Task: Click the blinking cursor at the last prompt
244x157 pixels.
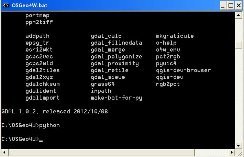Action: (41, 139)
